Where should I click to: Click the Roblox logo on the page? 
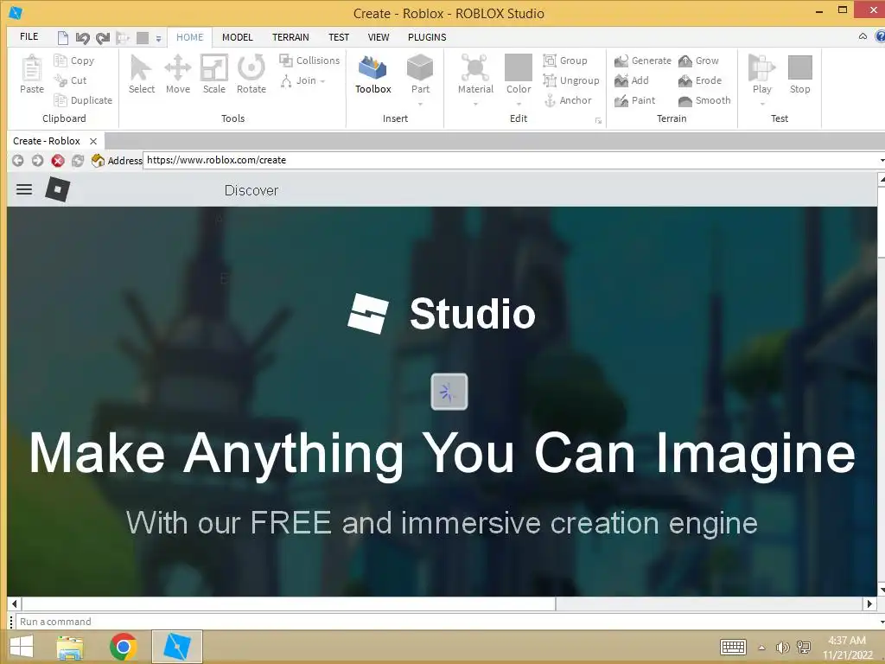click(58, 189)
